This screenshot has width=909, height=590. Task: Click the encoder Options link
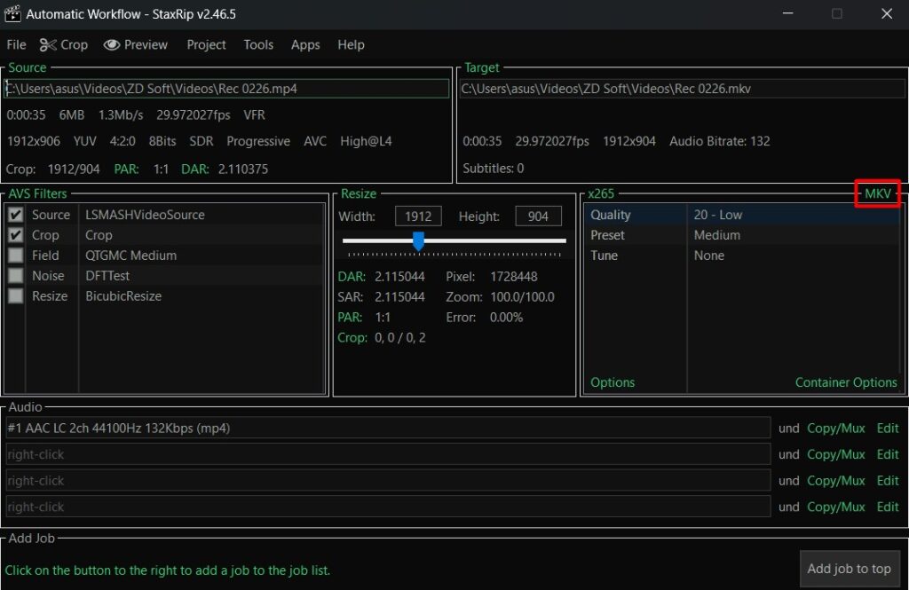613,382
